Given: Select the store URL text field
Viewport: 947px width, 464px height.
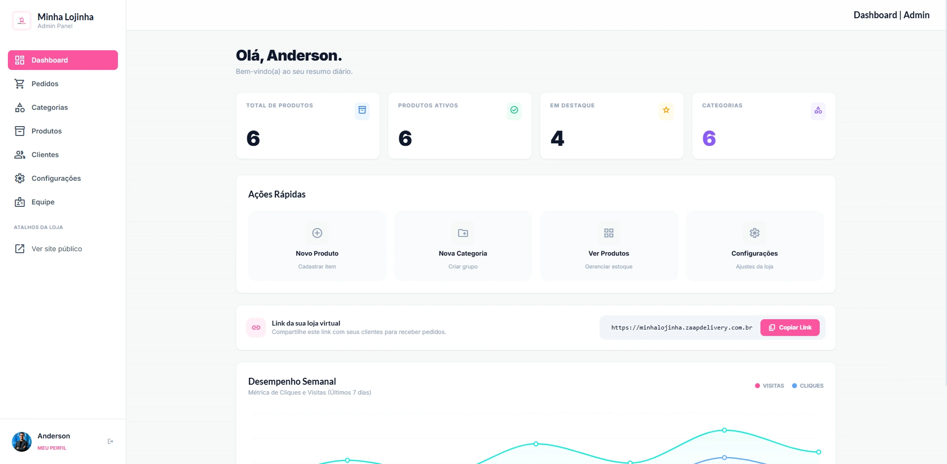Looking at the screenshot, I should (x=682, y=327).
